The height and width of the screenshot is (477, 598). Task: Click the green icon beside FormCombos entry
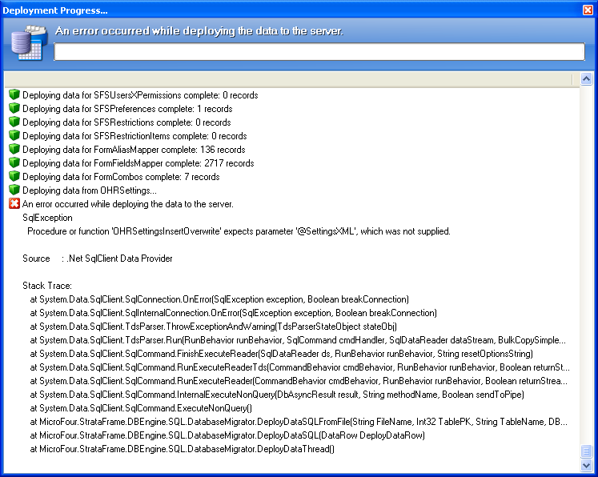[x=14, y=177]
